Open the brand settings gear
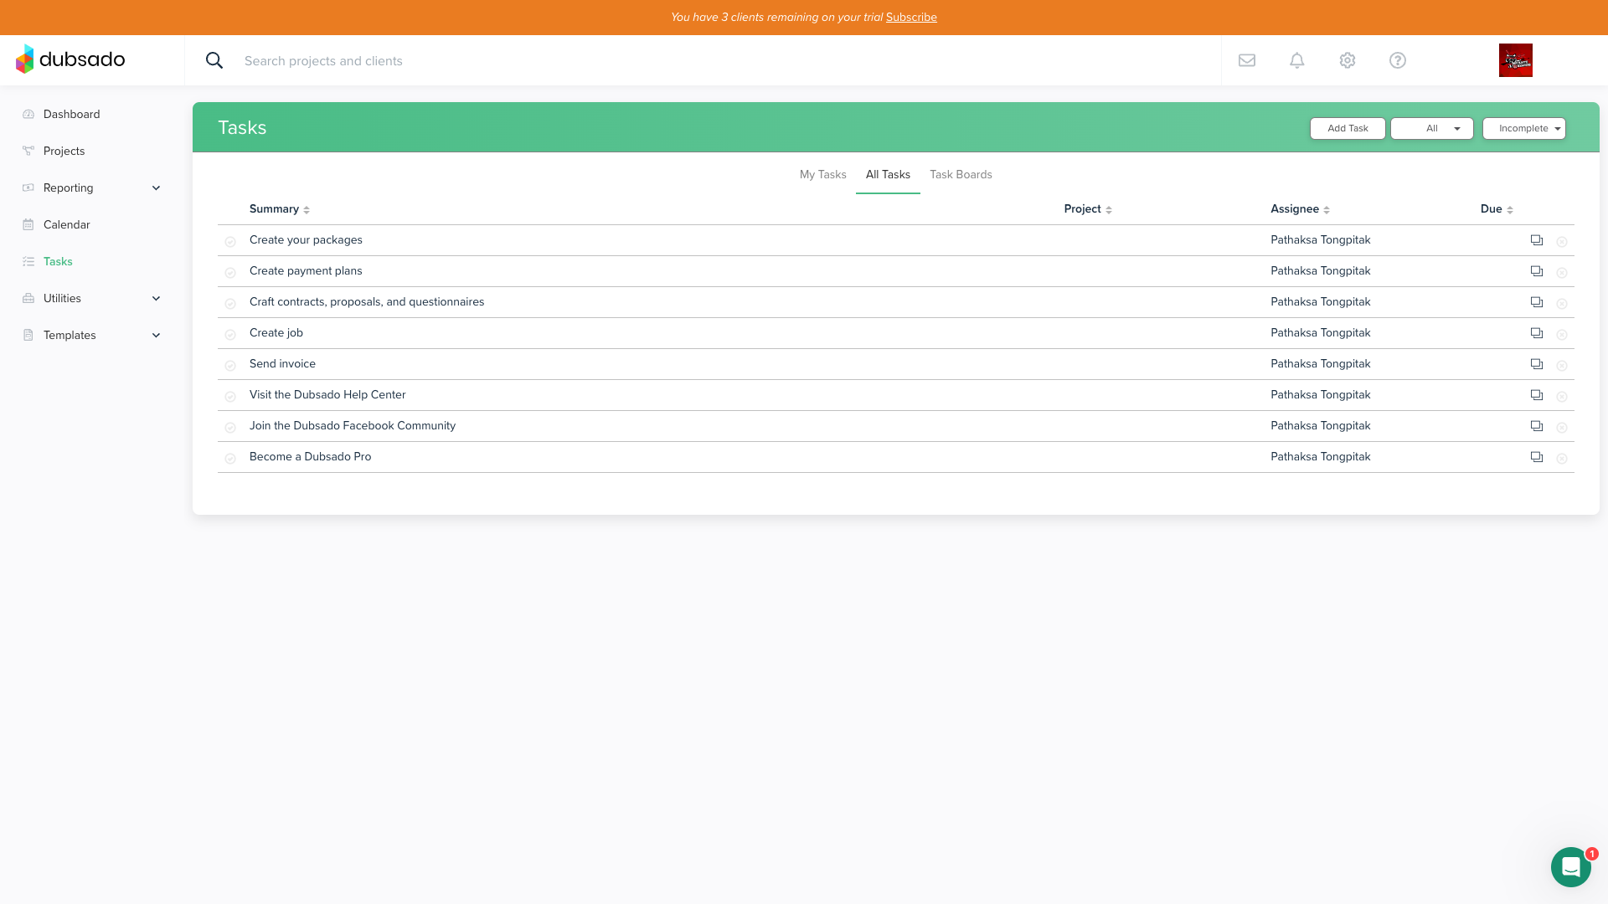1608x904 pixels. (1347, 60)
